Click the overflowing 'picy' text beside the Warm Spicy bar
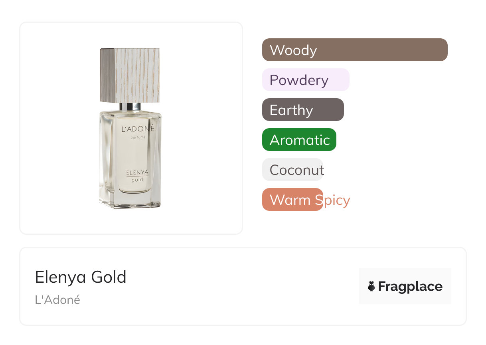 point(337,200)
